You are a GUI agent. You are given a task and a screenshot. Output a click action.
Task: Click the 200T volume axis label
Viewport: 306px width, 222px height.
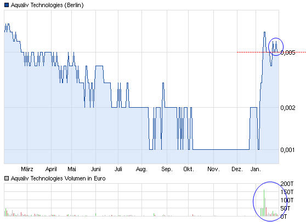pyautogui.click(x=287, y=184)
